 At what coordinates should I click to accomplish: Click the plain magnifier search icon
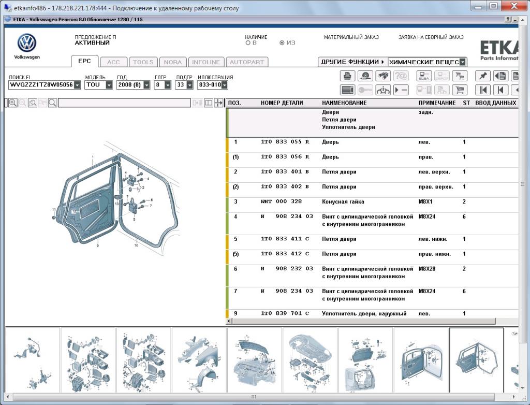tap(52, 103)
